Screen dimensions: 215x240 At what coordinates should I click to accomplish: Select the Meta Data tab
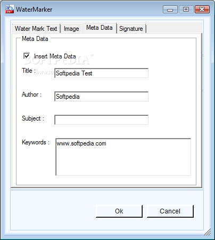[x=100, y=28]
